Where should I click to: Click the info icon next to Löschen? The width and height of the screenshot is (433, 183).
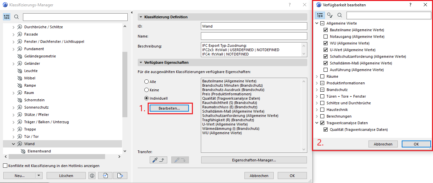[x=92, y=176]
